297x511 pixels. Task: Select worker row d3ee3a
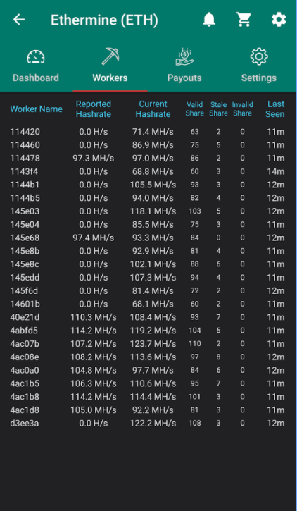point(148,424)
